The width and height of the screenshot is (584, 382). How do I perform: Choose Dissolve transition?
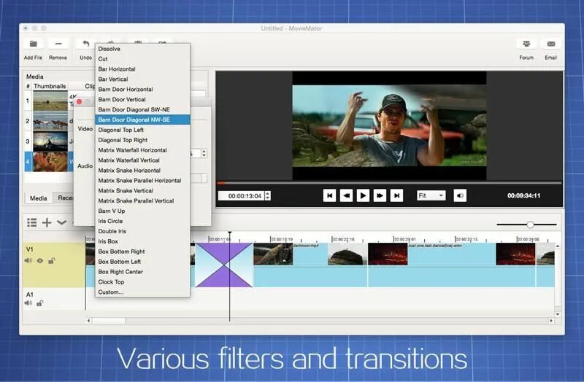pos(142,49)
